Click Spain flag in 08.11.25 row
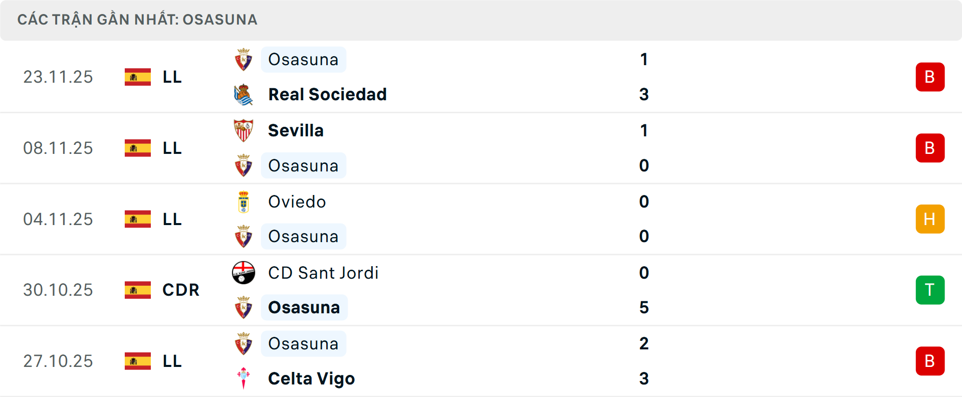 pyautogui.click(x=138, y=148)
